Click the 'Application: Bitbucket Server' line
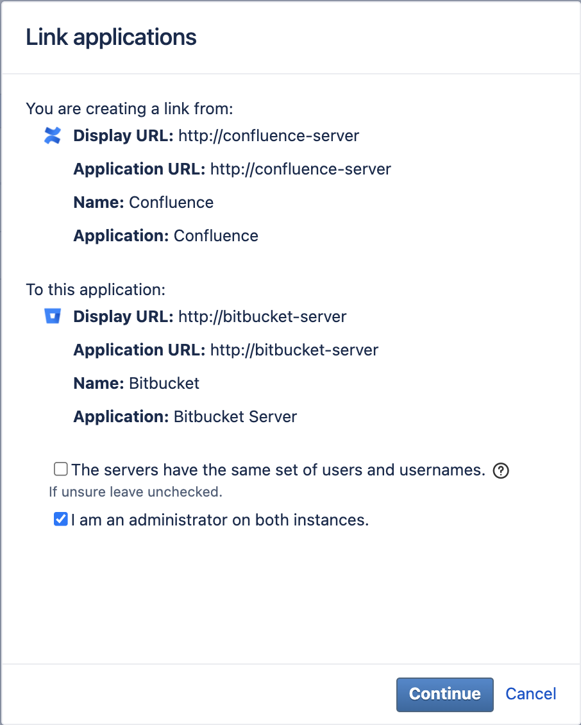Screen dimensions: 581x725 point(185,417)
